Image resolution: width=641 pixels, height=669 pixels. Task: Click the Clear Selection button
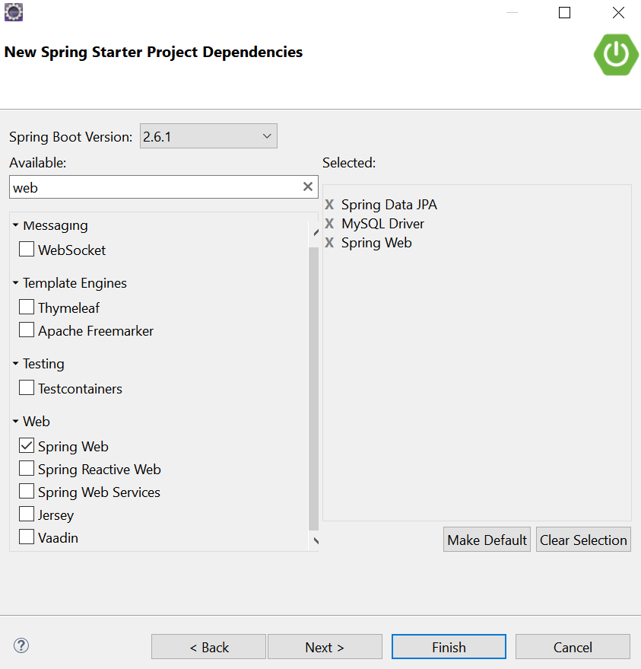[x=583, y=540]
